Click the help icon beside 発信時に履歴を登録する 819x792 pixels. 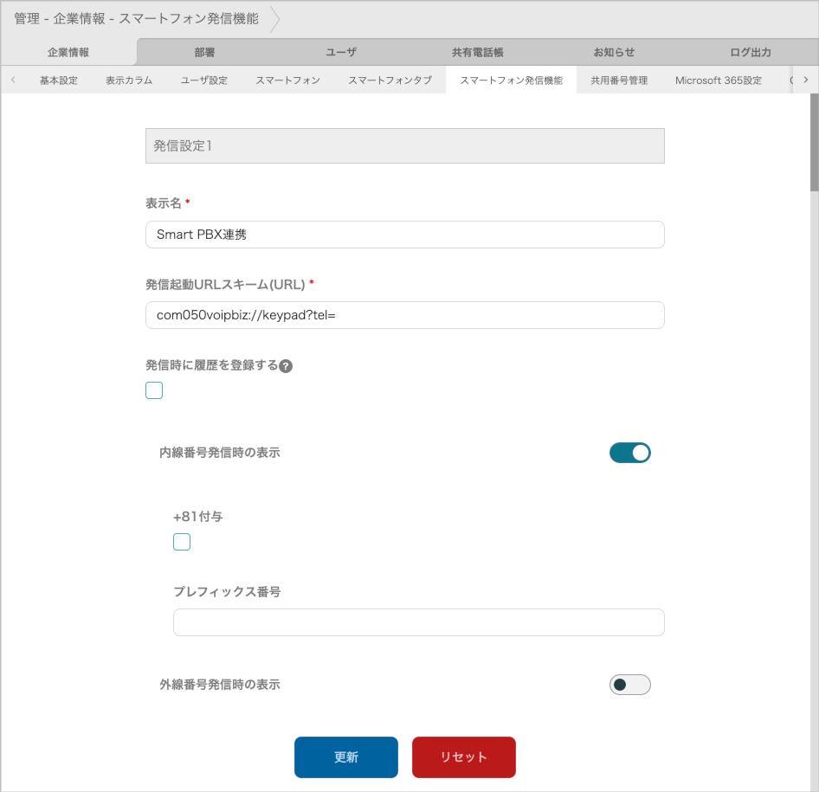(286, 366)
